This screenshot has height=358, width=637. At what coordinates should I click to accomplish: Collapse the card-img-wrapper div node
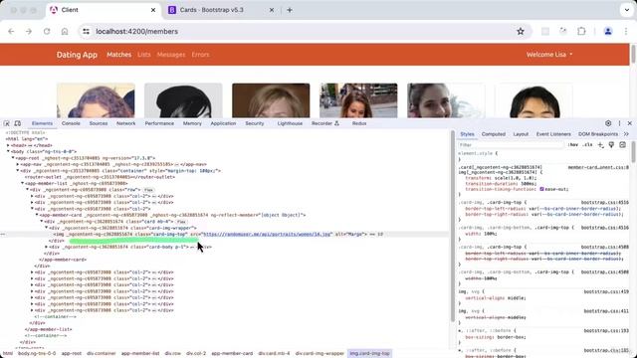click(x=47, y=228)
